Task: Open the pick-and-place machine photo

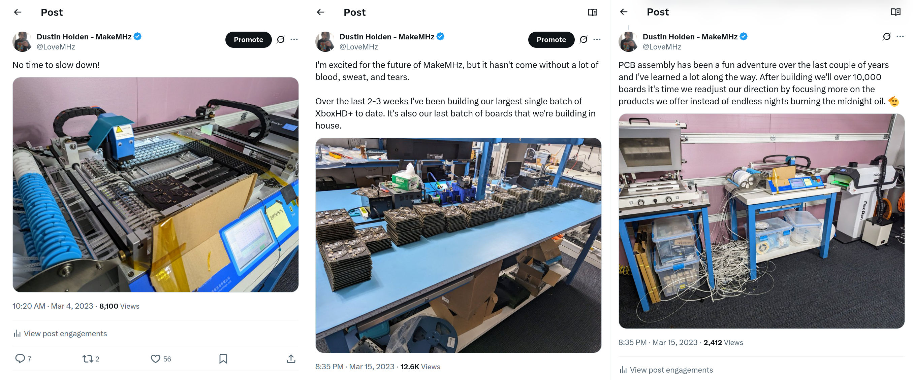Action: (155, 184)
